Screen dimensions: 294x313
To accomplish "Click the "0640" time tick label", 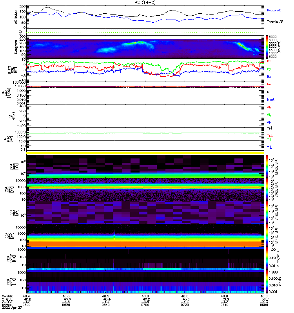I will pos(105,305).
